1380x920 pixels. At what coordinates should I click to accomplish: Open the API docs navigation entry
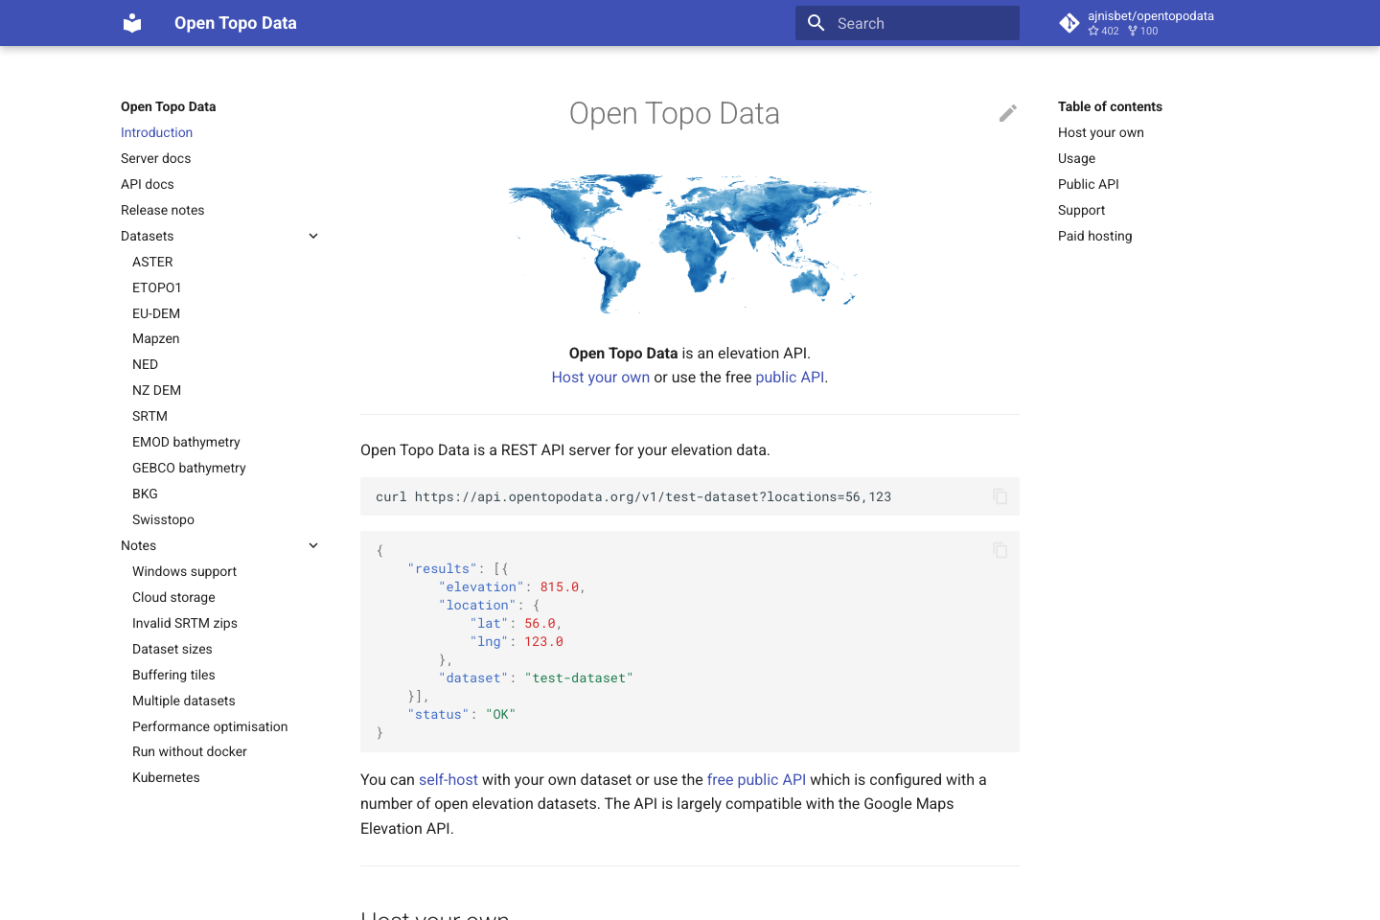pyautogui.click(x=147, y=184)
